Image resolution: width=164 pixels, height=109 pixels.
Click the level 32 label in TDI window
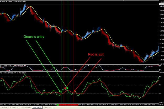[160, 94]
